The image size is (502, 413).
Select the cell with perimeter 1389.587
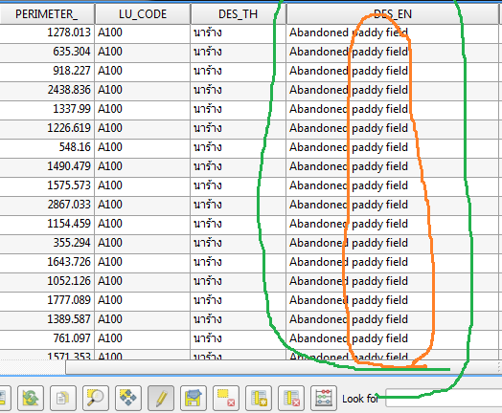47,319
